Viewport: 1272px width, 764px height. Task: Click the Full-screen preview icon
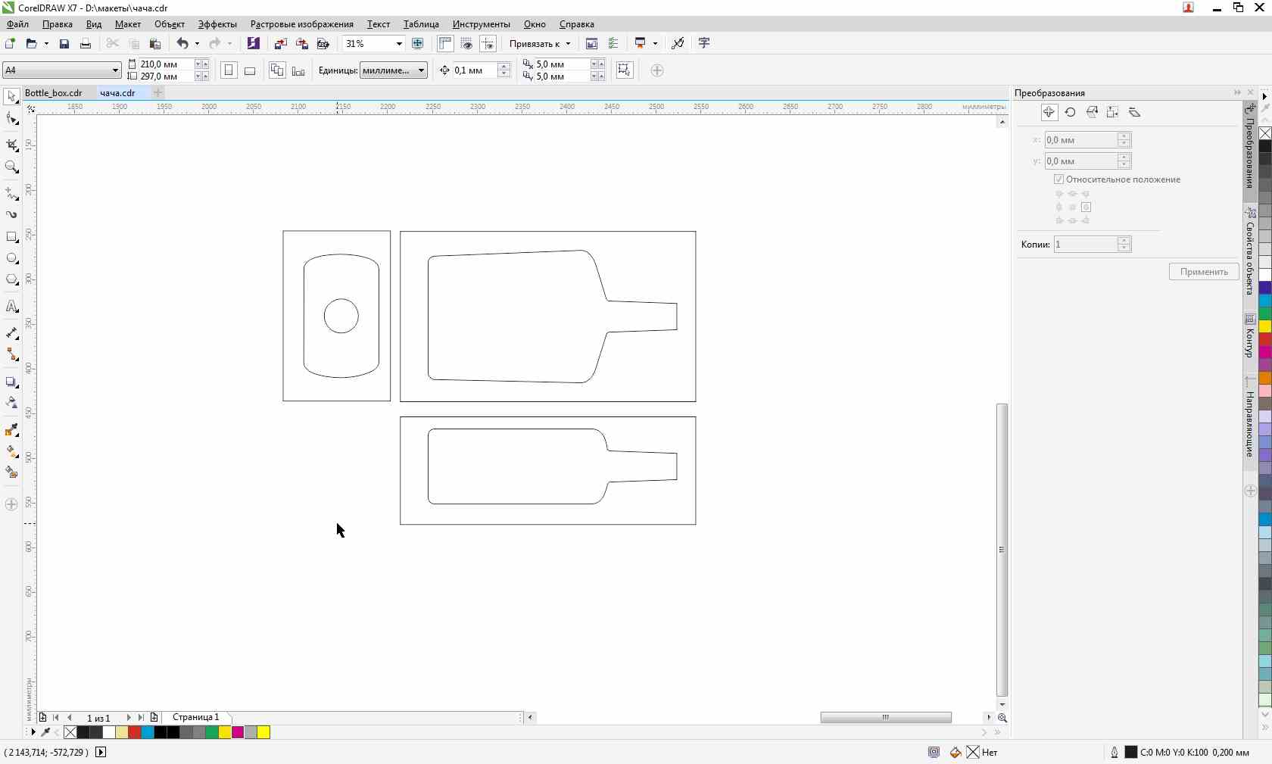click(x=418, y=43)
